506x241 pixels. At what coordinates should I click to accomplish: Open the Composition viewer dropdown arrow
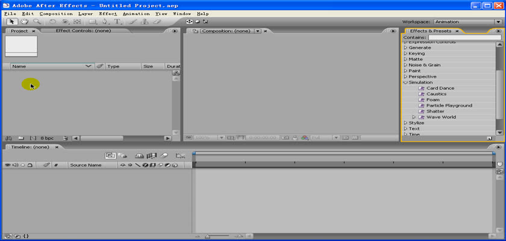258,31
